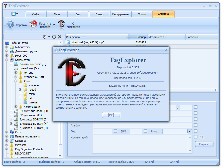Select the WonderFox Soft folder
The height and width of the screenshot is (168, 222).
pos(34,77)
